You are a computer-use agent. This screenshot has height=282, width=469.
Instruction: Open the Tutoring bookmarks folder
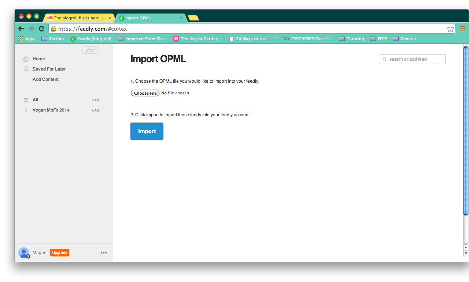(x=351, y=39)
